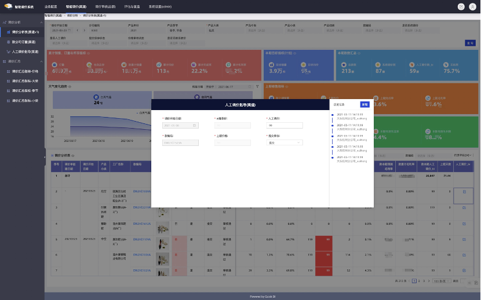Open the 评估与复盘 top menu

tap(132, 6)
